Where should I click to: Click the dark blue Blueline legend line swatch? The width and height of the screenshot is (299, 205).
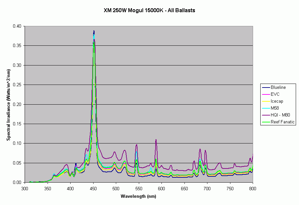(x=266, y=87)
